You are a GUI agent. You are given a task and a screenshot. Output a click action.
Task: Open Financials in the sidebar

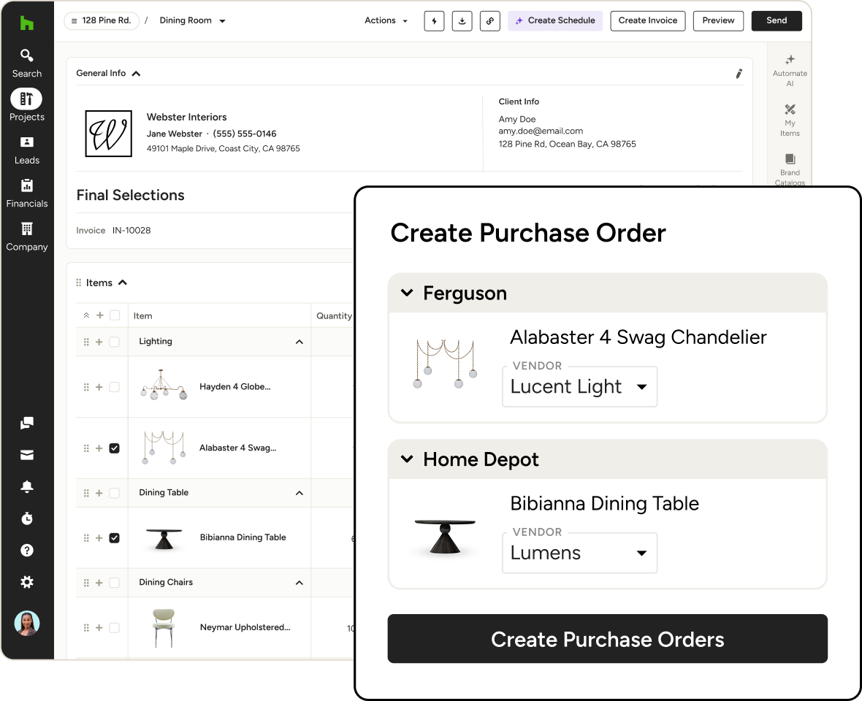click(x=26, y=194)
